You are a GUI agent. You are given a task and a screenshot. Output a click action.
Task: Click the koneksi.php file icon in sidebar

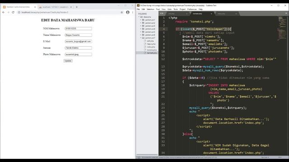pyautogui.click(x=145, y=50)
